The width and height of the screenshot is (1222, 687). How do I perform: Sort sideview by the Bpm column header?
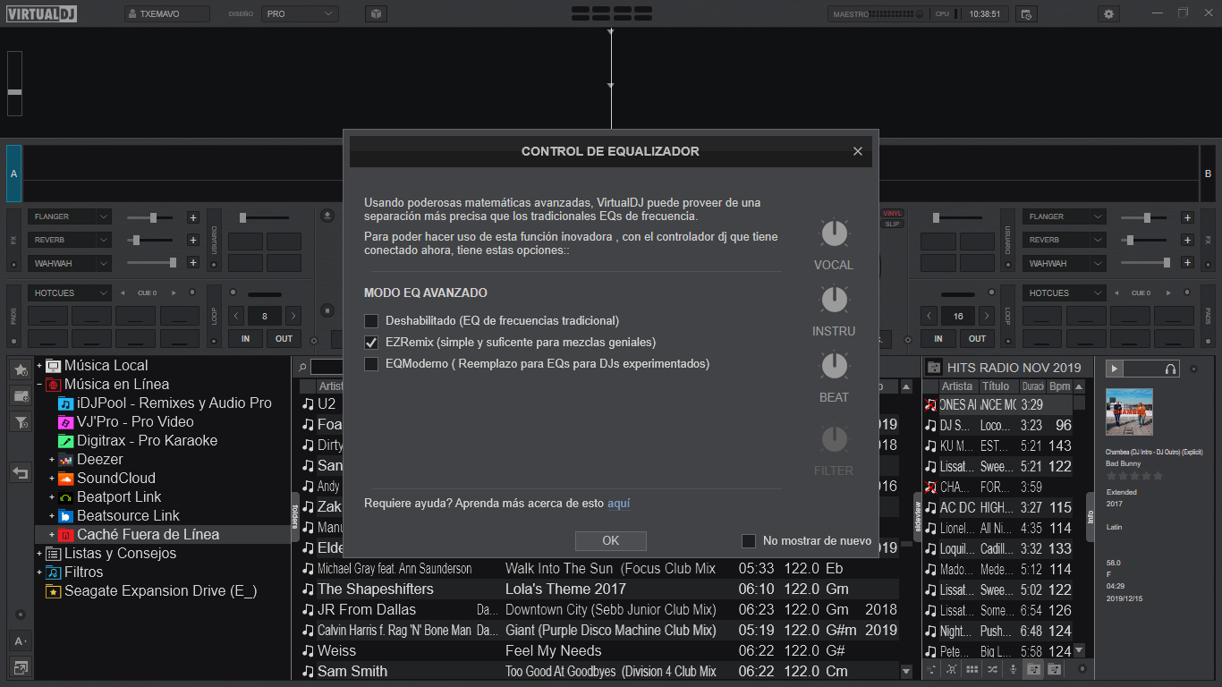(x=1059, y=386)
